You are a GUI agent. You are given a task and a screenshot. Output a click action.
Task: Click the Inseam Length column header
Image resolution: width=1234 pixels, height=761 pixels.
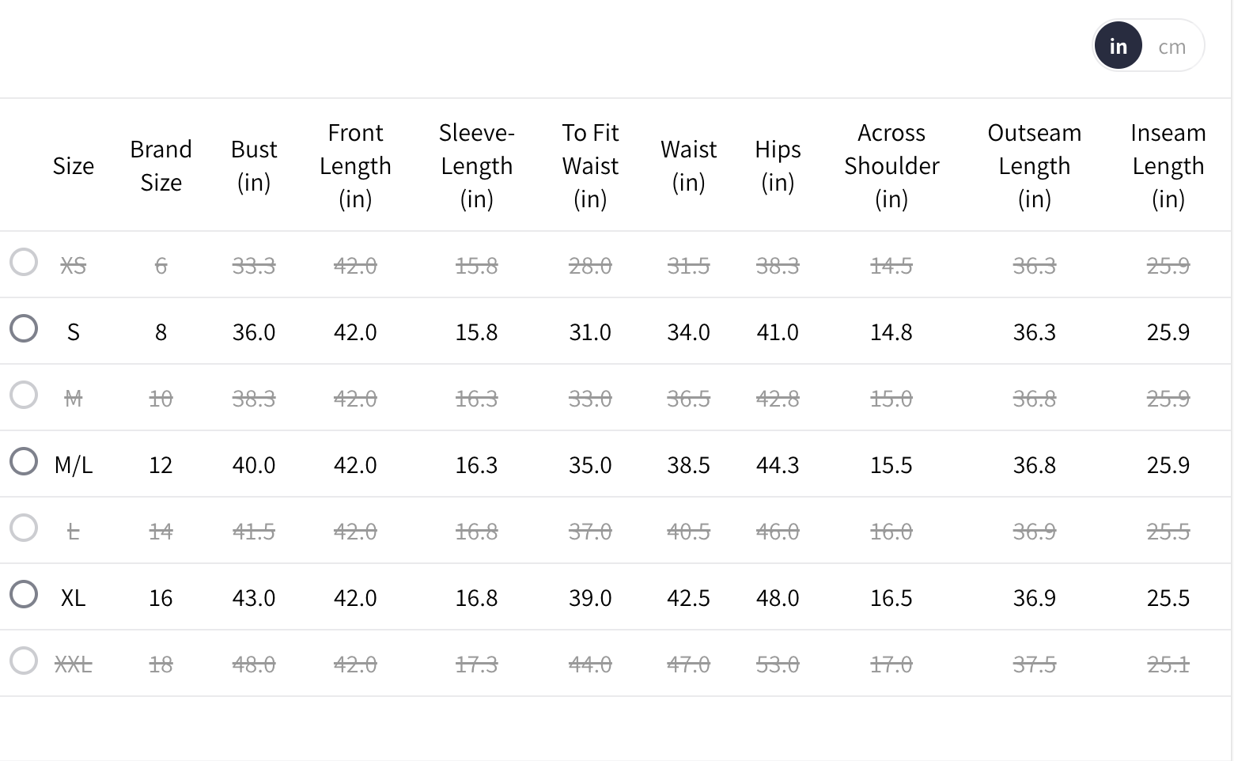1168,165
